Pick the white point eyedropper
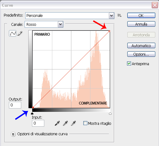The width and height of the screenshot is (159, 146). coord(73,123)
